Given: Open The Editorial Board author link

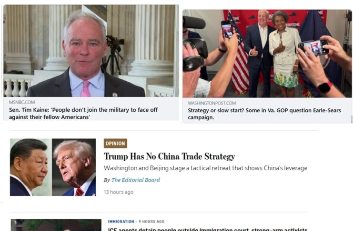Looking at the screenshot, I should pos(135,180).
